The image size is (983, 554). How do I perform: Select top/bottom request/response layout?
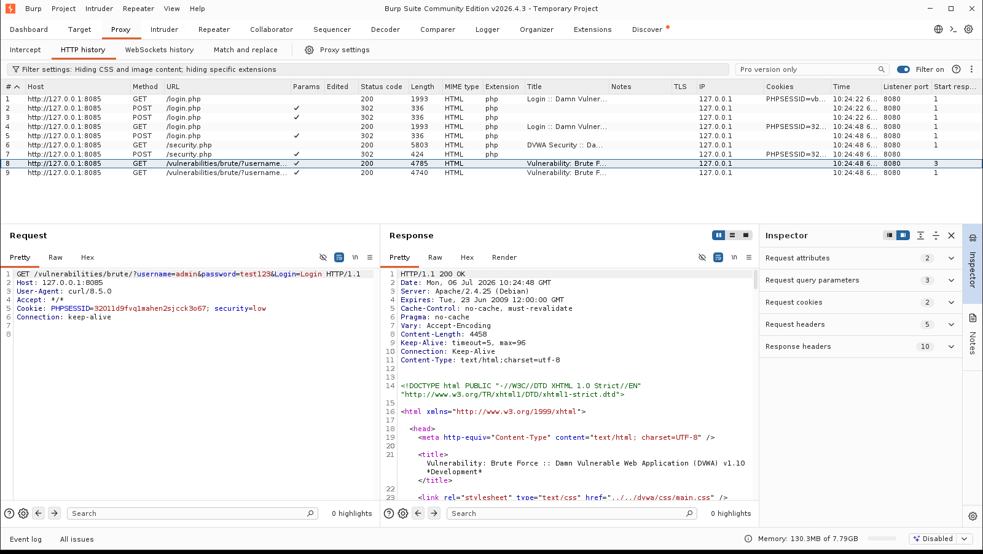click(732, 235)
